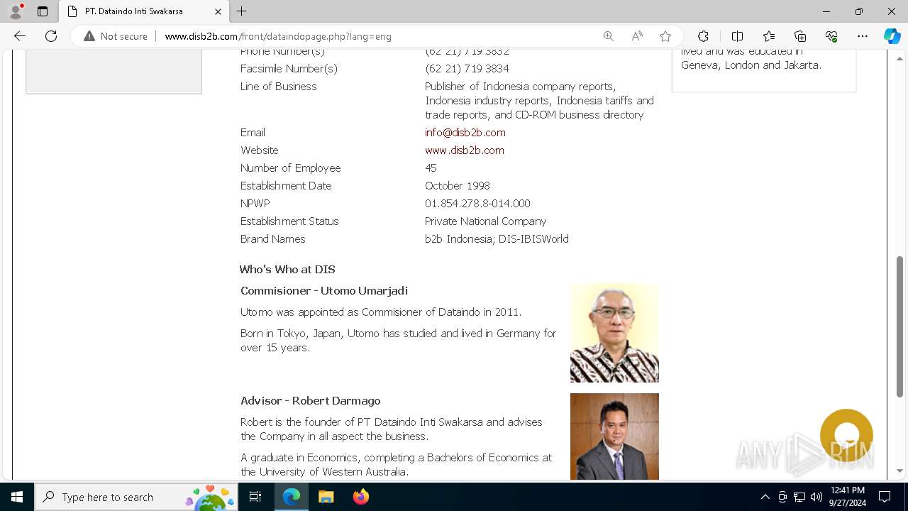Open Browser essentials heart icon
Image resolution: width=908 pixels, height=511 pixels.
pos(831,36)
